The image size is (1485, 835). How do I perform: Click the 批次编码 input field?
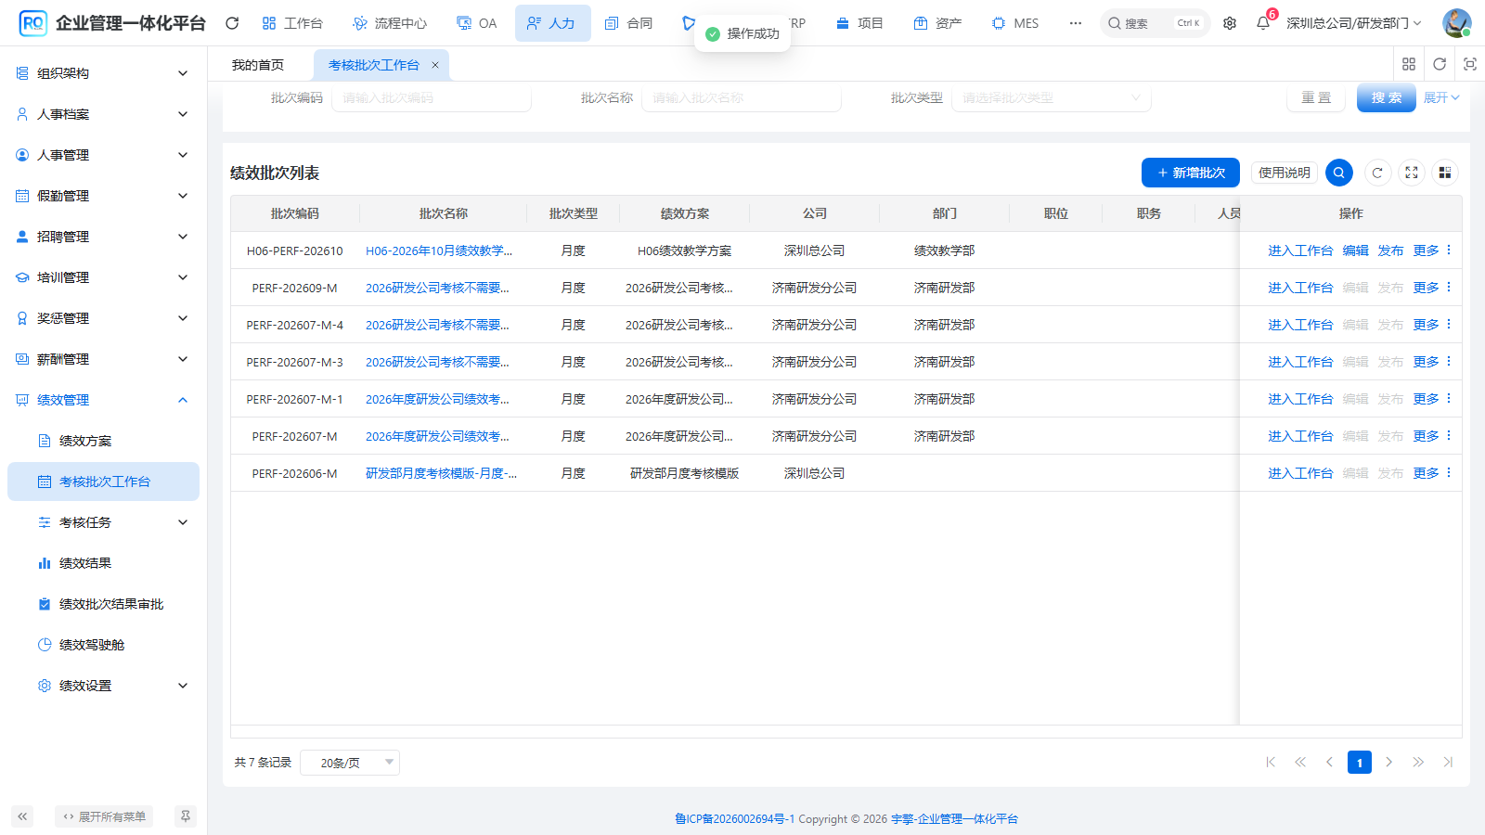pos(432,97)
